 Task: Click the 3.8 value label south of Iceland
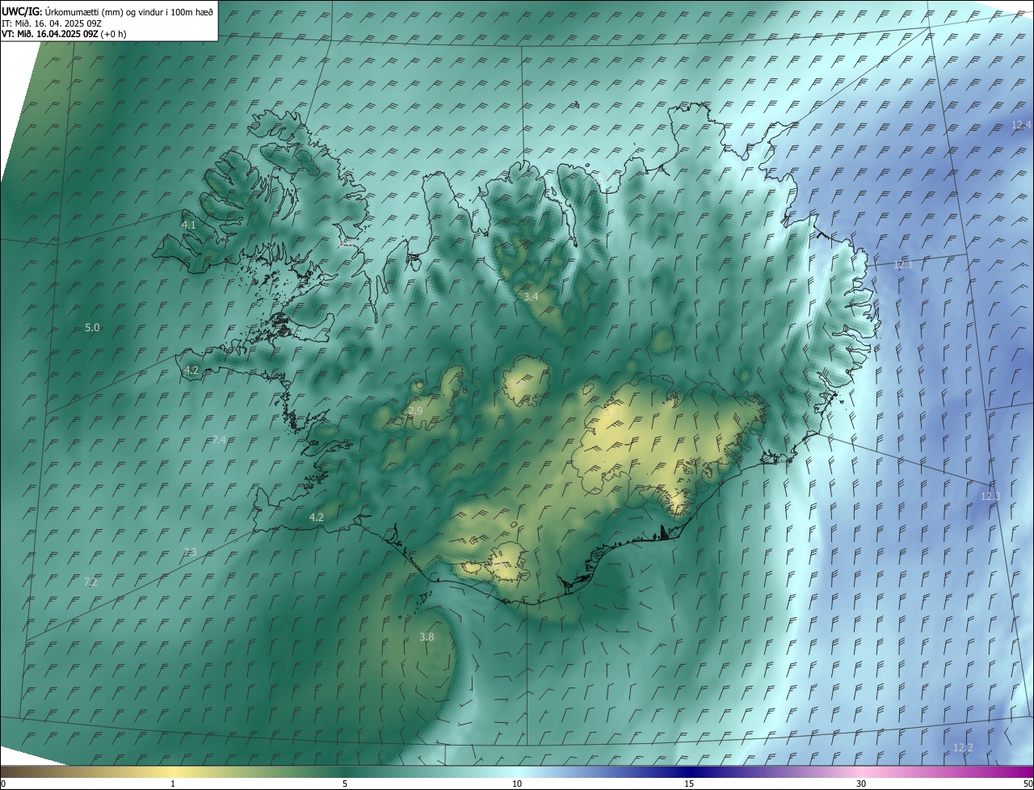pos(427,637)
